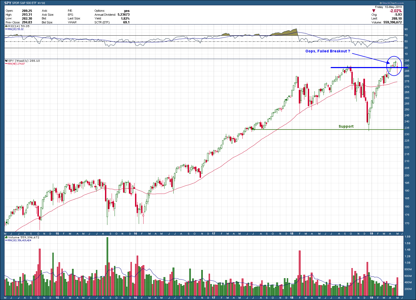Click the Last price 288.10 in the header
Image resolution: width=416 pixels, height=300 pixels.
click(x=397, y=19)
